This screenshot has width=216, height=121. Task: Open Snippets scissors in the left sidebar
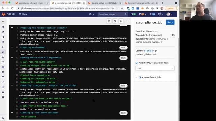[x=3, y=92]
